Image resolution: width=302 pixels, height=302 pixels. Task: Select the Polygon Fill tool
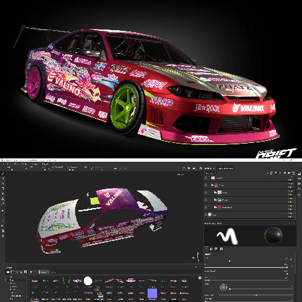(3, 189)
